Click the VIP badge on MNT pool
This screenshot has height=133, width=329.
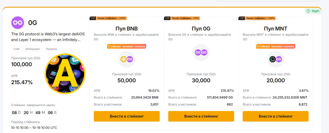tap(242, 18)
